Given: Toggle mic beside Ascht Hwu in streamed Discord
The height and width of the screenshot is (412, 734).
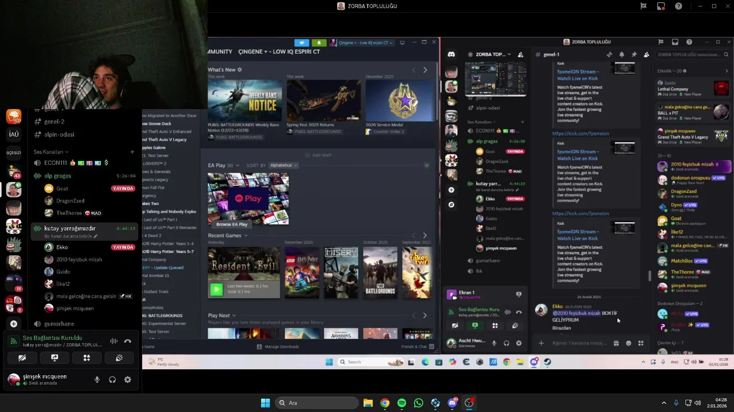Looking at the screenshot, I should [494, 343].
